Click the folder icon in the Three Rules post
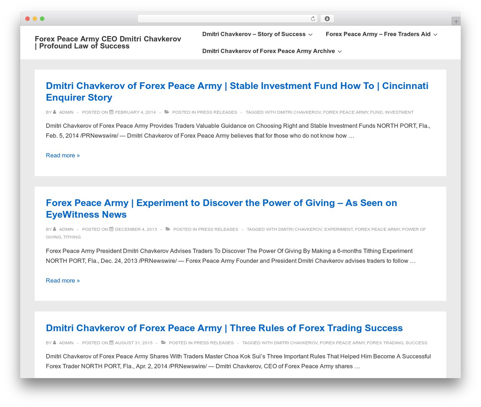481x407 pixels. (x=163, y=342)
